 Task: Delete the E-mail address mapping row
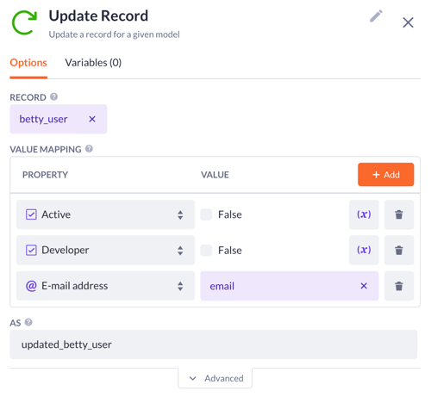(x=399, y=286)
